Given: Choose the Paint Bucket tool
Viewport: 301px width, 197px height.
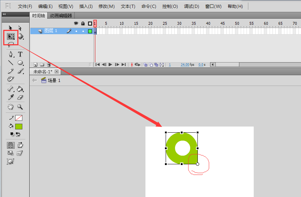Looking at the screenshot, I should pos(20,89).
